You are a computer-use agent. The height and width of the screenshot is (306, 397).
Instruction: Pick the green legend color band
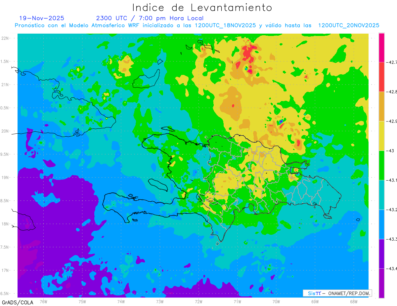[x=381, y=165]
